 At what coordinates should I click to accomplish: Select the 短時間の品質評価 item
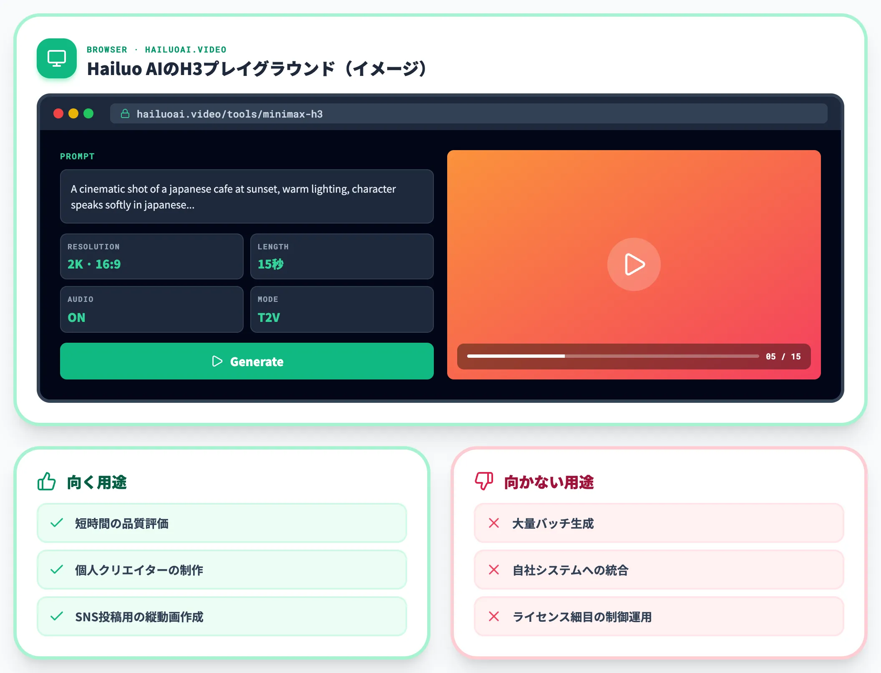coord(222,523)
